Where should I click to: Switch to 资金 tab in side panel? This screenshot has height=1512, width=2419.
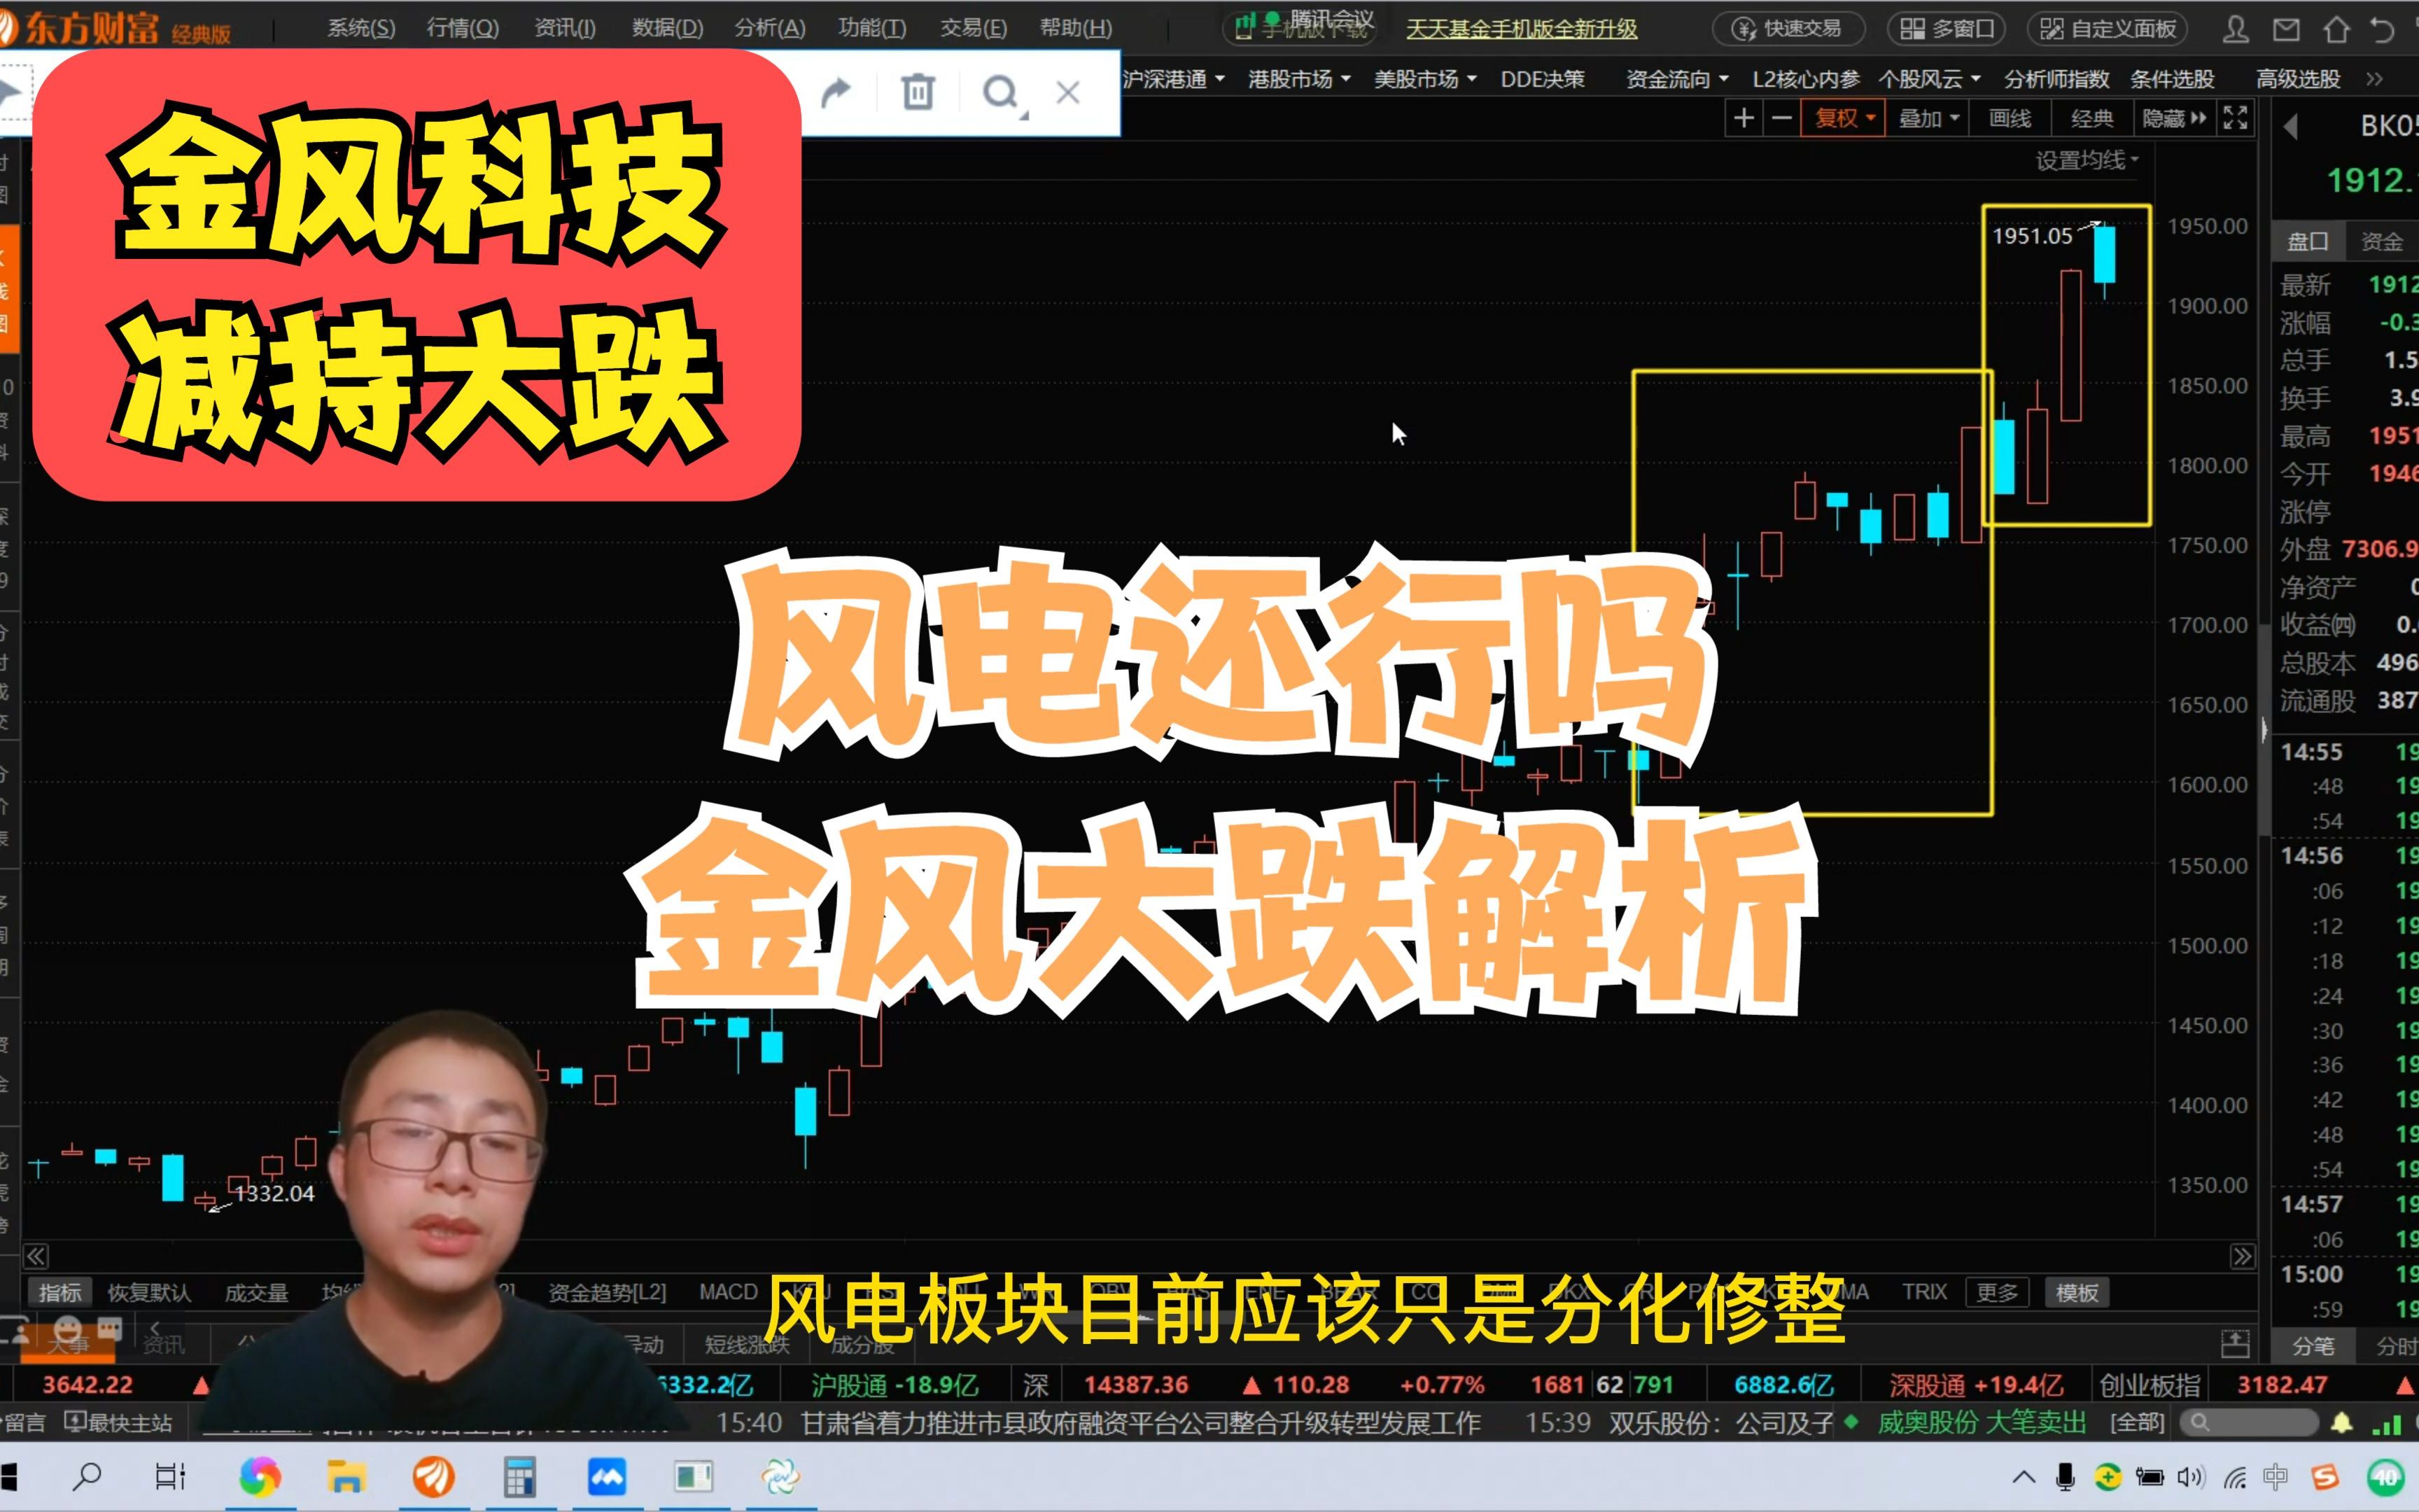coord(2381,241)
